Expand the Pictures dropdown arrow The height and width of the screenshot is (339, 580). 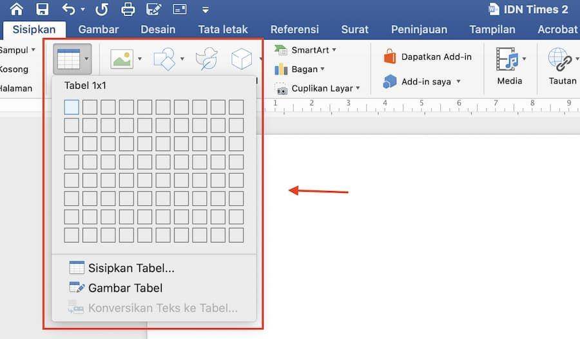tap(140, 59)
